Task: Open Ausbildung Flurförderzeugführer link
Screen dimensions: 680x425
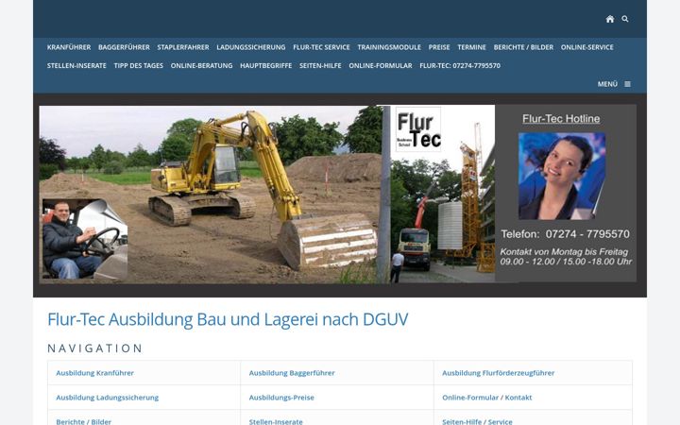Action: (x=499, y=373)
